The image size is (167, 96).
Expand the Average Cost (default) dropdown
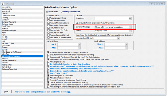(x=118, y=38)
